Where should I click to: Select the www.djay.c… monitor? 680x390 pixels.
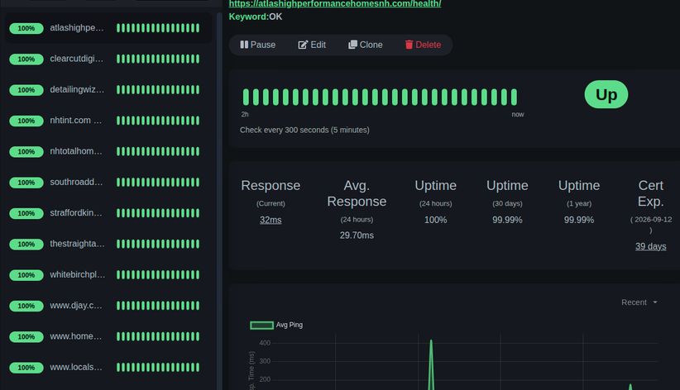coord(108,306)
